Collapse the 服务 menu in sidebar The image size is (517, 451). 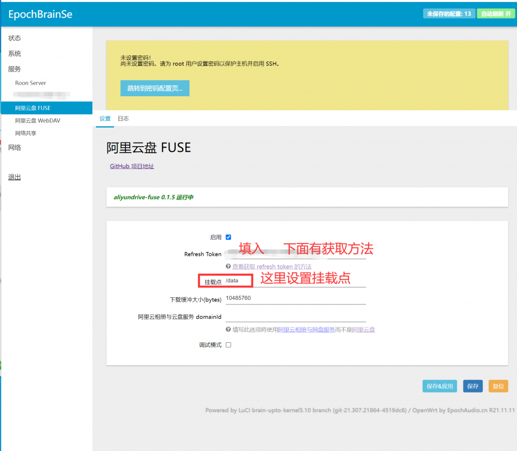pyautogui.click(x=15, y=69)
